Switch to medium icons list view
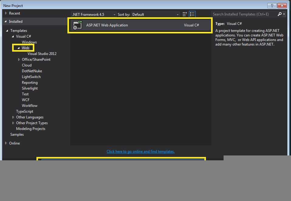 click(192, 14)
